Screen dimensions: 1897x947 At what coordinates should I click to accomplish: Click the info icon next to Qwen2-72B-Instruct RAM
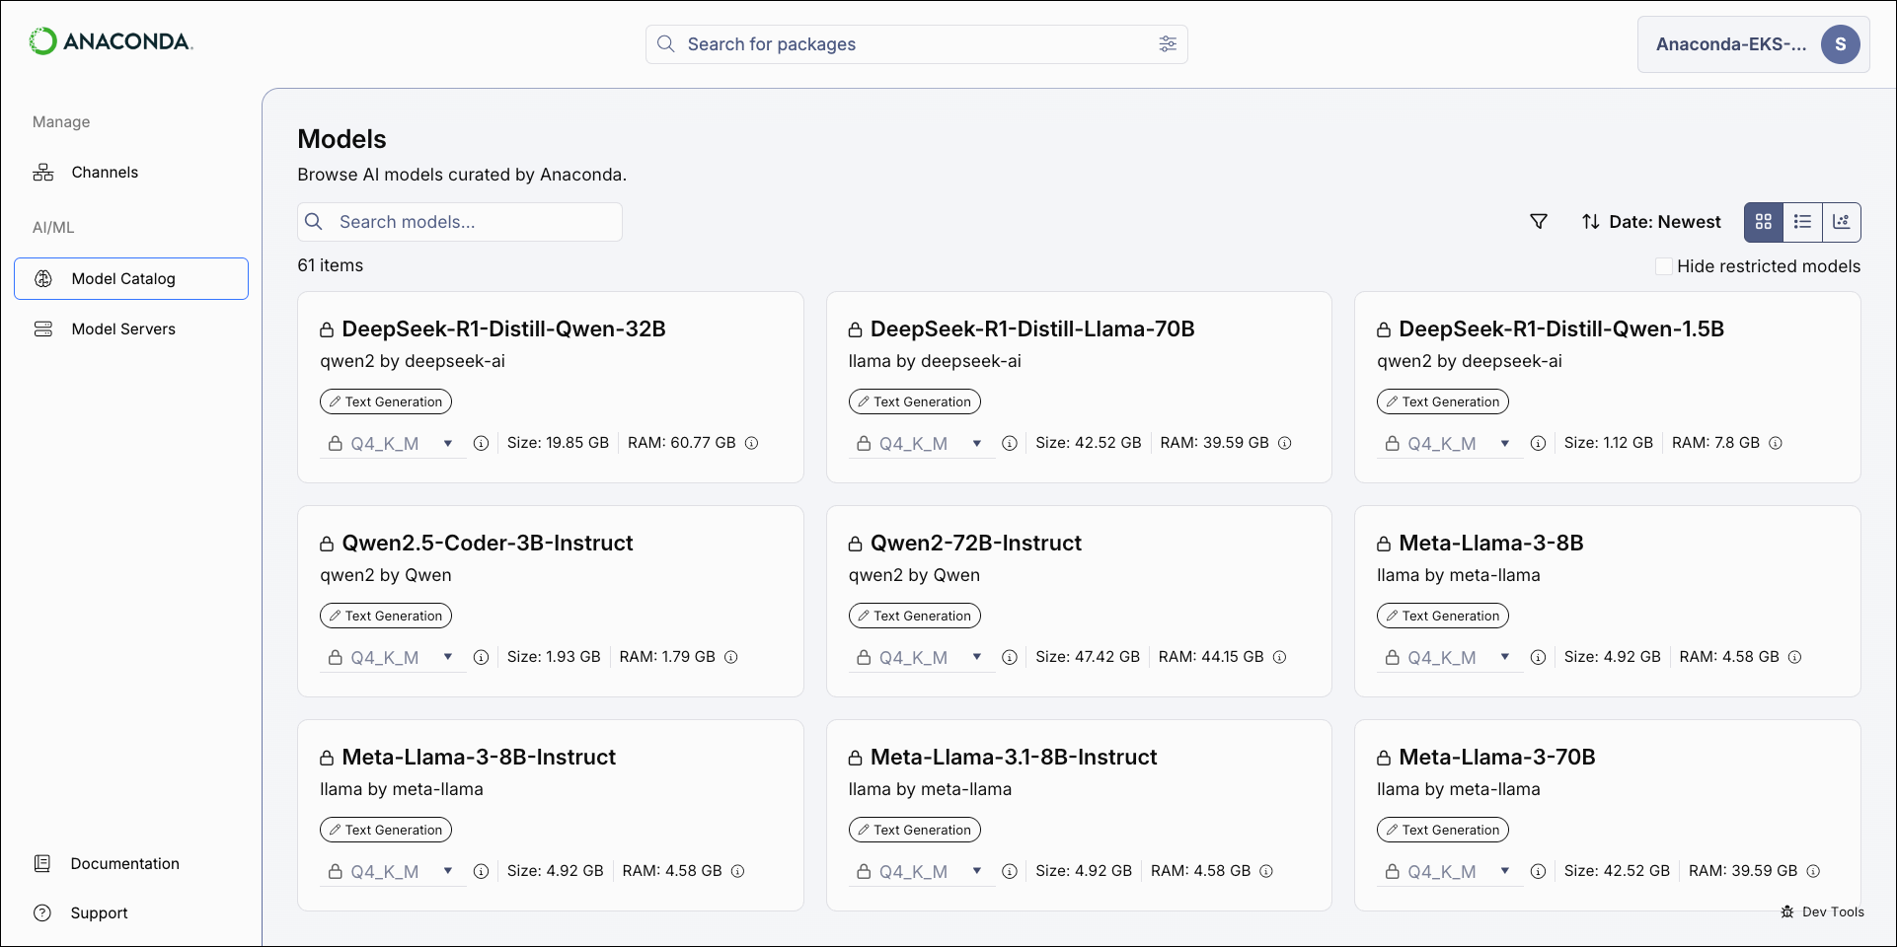click(x=1280, y=657)
